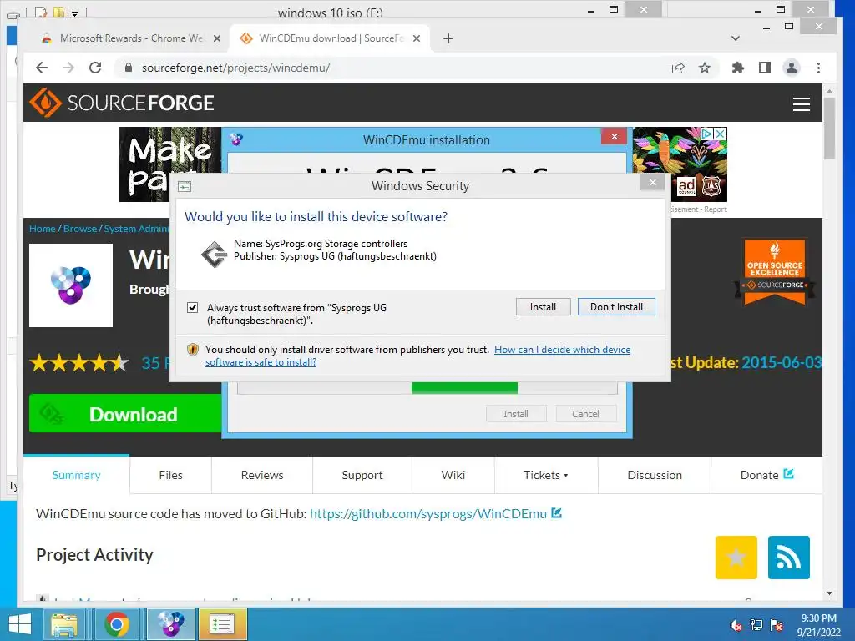
Task: Click the Home breadcrumb link
Action: [43, 229]
